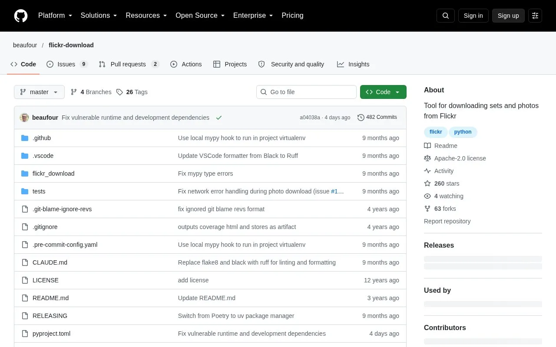Switch to the Actions tab

(x=186, y=64)
